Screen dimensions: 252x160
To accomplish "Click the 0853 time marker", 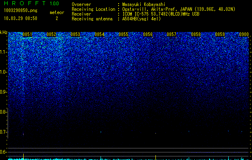I will click(x=75, y=34).
